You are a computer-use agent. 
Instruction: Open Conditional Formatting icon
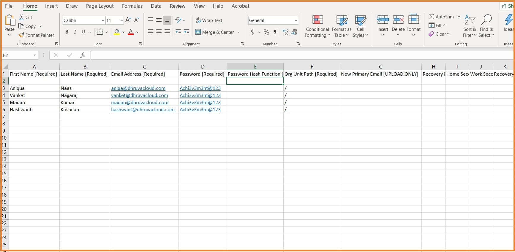click(317, 20)
